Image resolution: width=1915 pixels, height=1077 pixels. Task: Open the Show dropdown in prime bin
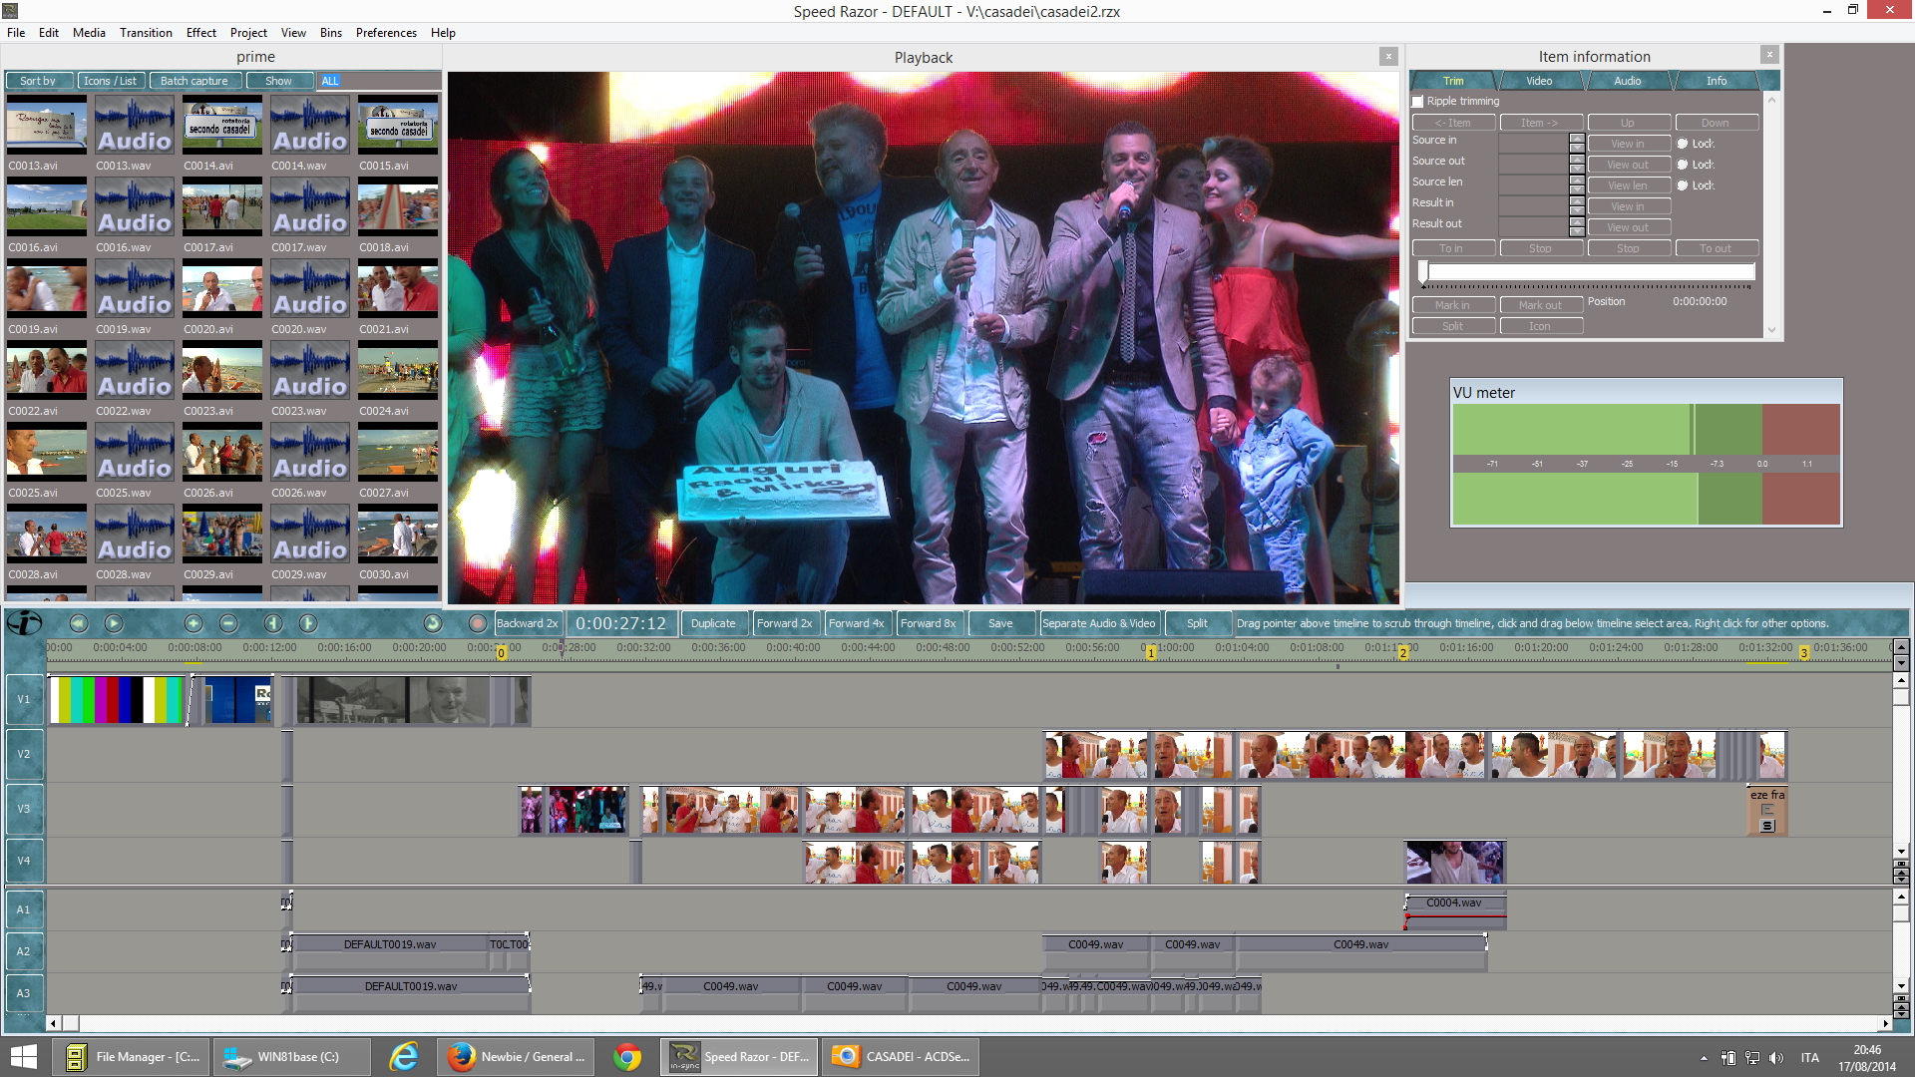278,81
